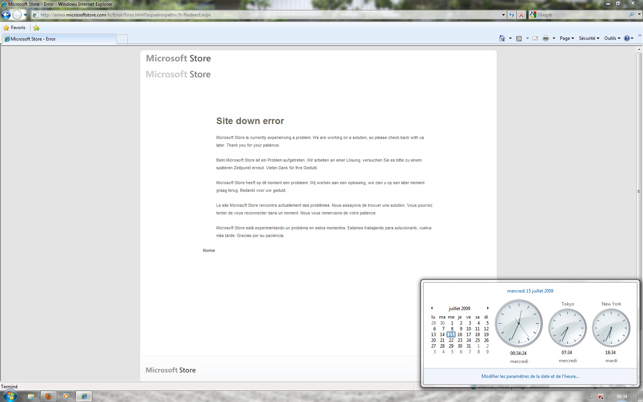The image size is (643, 402).
Task: Select the Microsoft Store - Error tab
Action: (59, 39)
